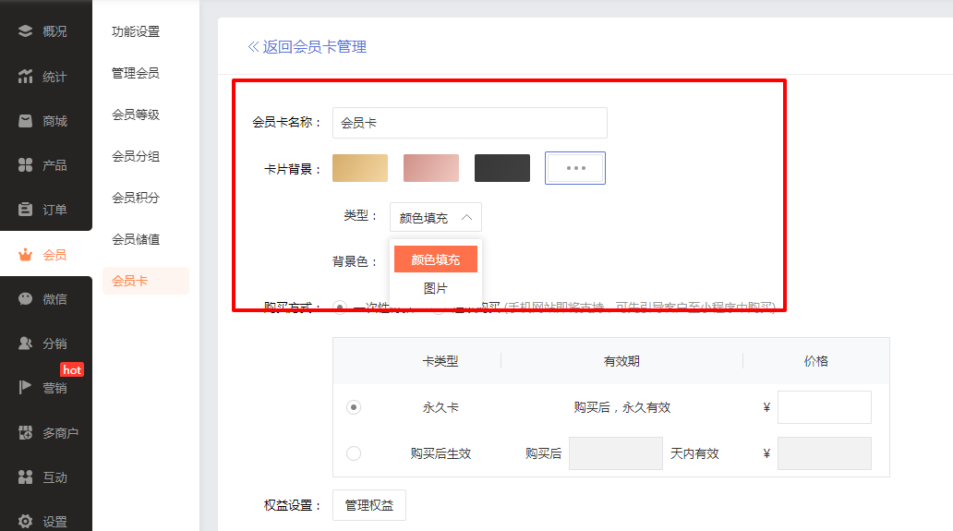Choose 图片 from the type dropdown list
953x531 pixels.
click(435, 288)
